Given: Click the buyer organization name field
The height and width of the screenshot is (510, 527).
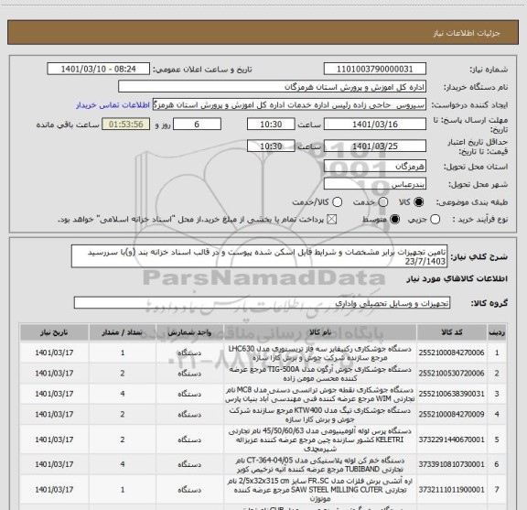Looking at the screenshot, I should coord(273,87).
